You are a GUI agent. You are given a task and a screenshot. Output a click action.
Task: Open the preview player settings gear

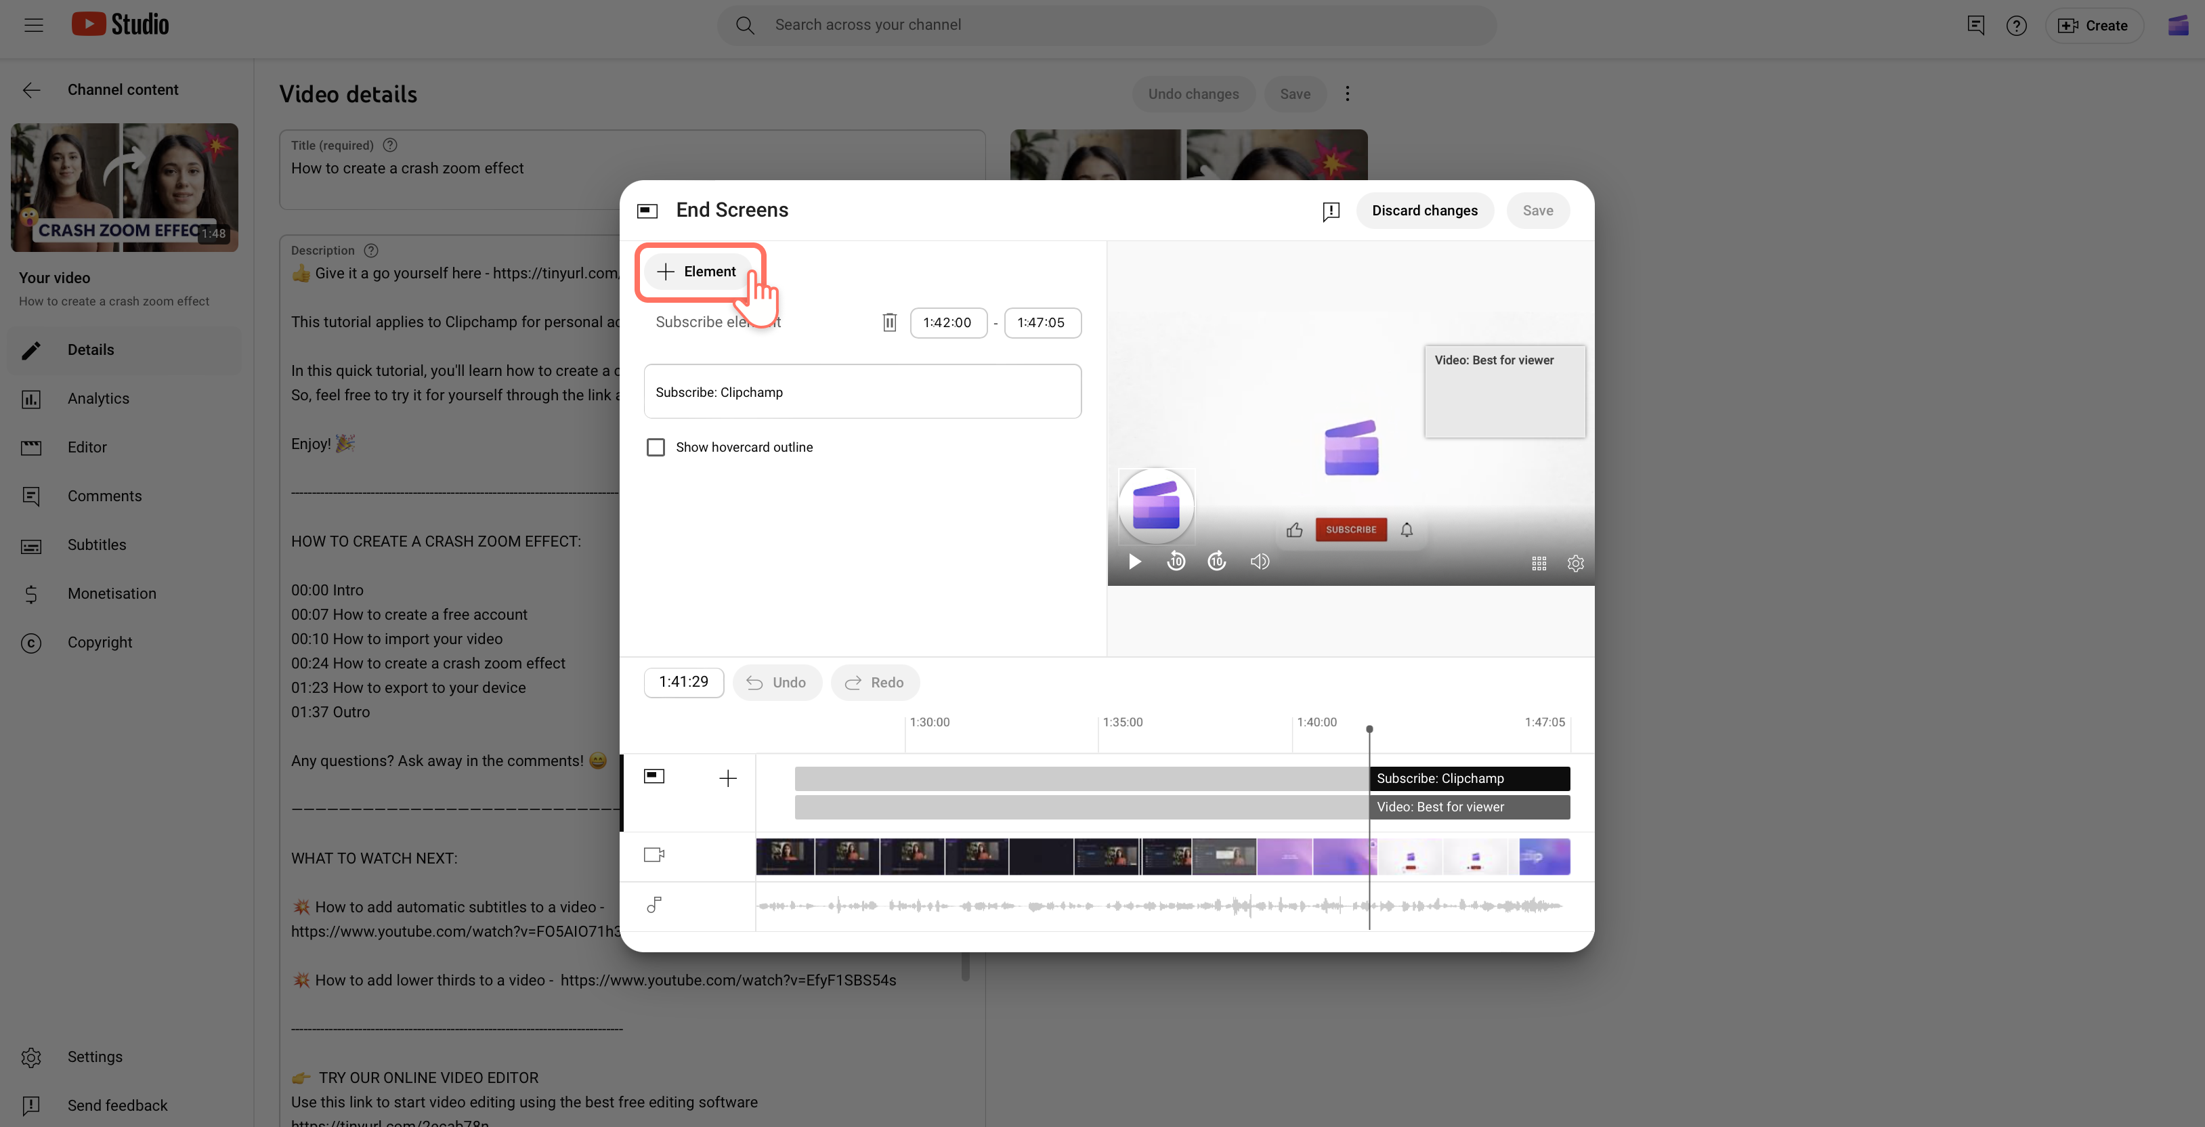click(1576, 563)
